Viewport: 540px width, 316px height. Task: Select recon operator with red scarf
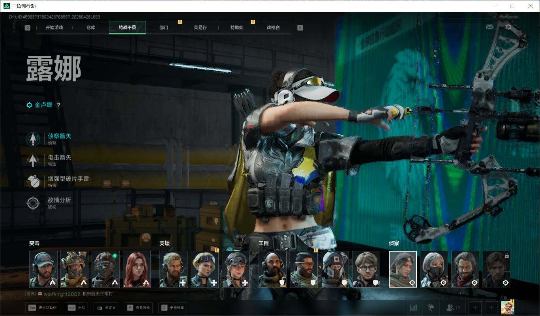click(x=465, y=269)
